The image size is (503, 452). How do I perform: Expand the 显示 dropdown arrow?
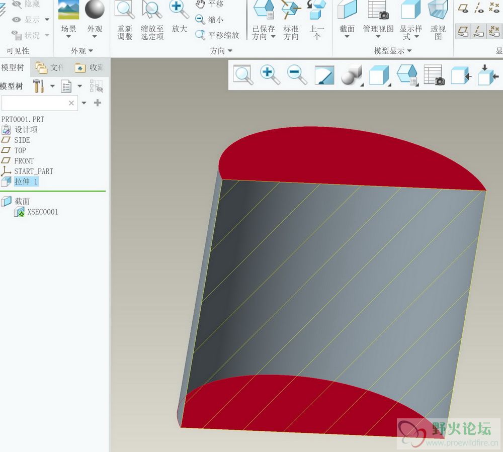(47, 20)
